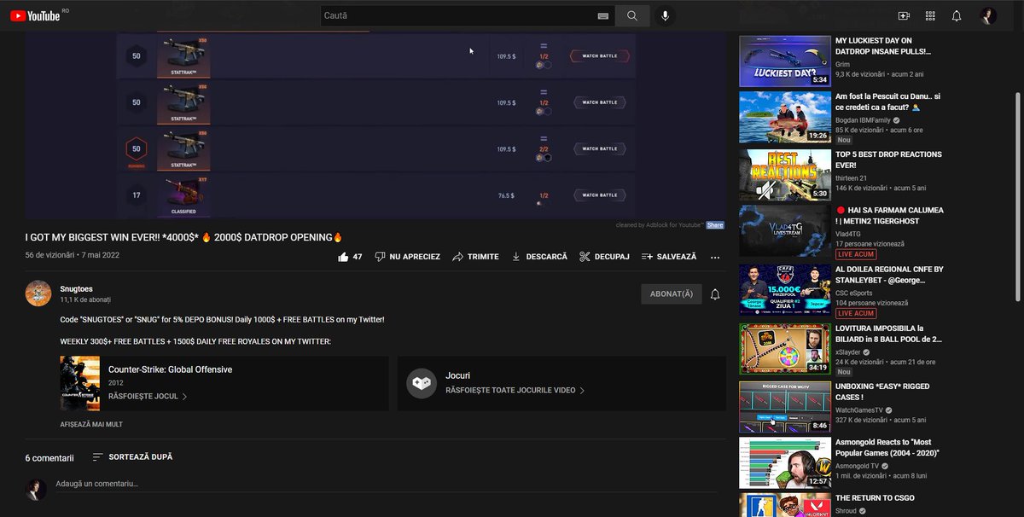Share the video via TRIMITE

click(x=475, y=256)
